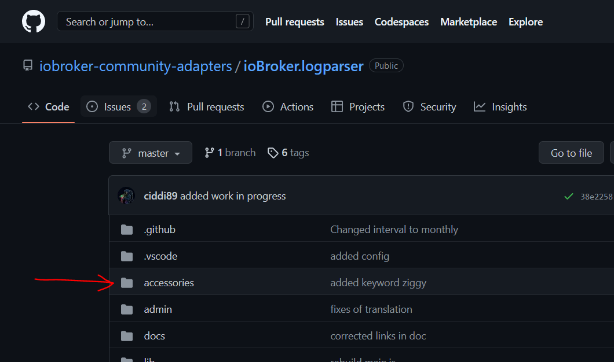View 1 branch link
Screen dimensions: 614x362
point(231,153)
